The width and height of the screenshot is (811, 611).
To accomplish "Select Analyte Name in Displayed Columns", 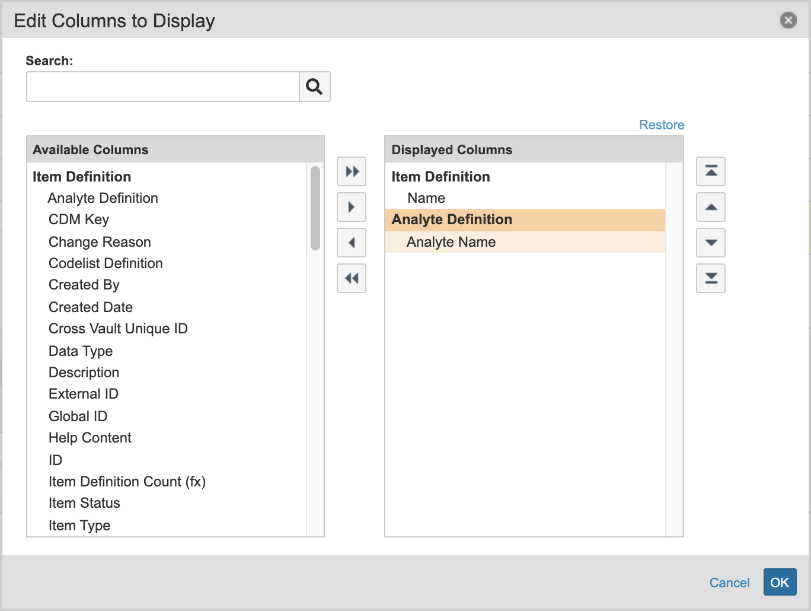I will click(x=451, y=242).
